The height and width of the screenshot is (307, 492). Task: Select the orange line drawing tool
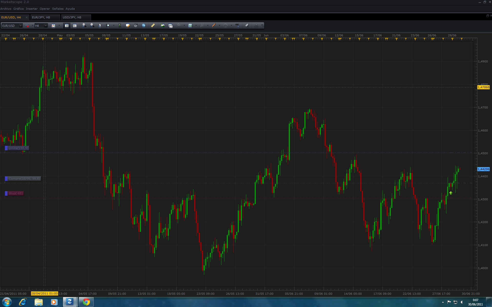click(214, 25)
